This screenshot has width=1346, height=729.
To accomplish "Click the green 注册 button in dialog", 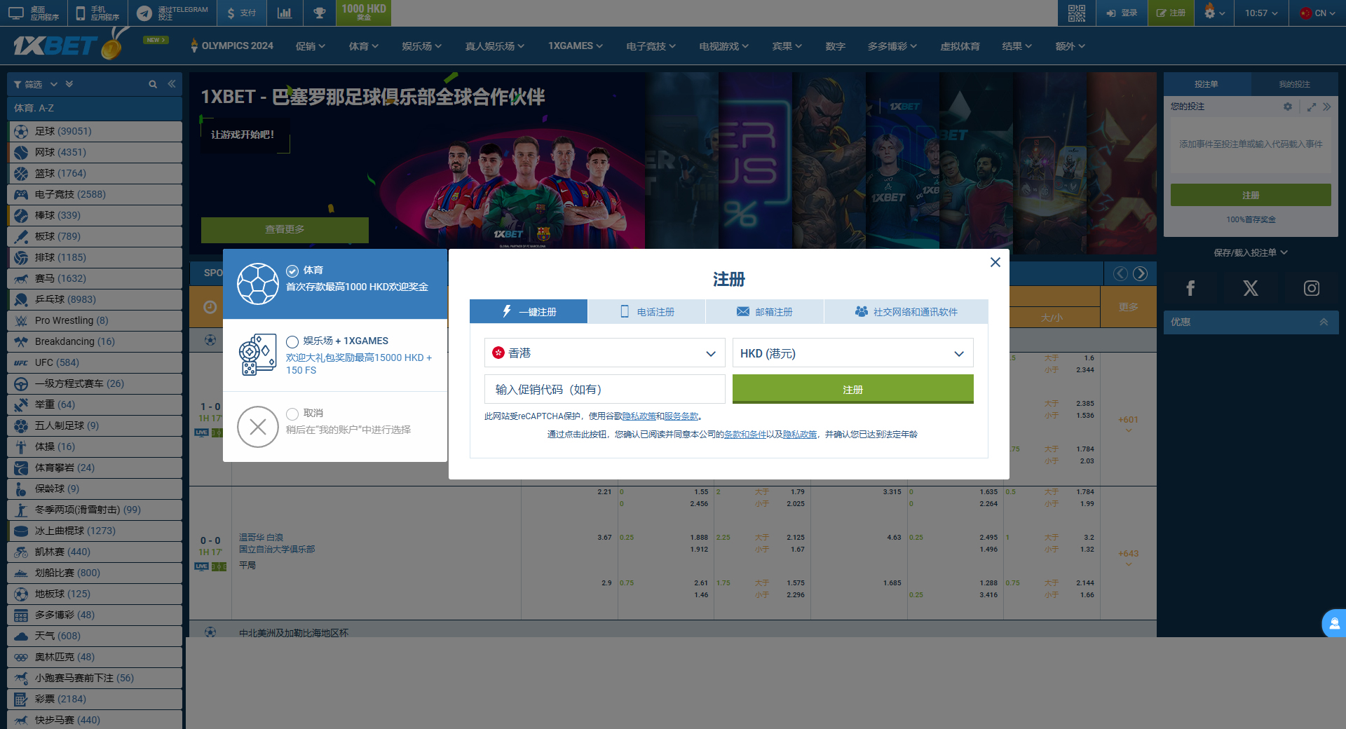I will pos(852,389).
